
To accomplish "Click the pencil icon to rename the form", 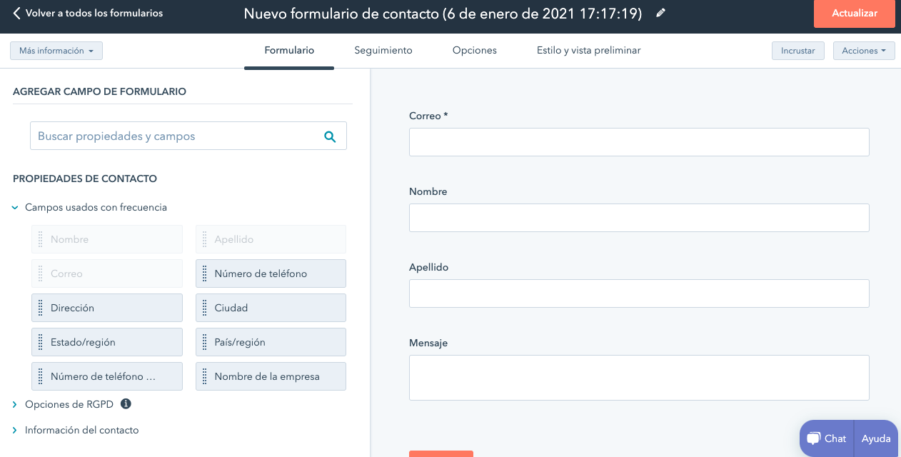I will point(660,13).
